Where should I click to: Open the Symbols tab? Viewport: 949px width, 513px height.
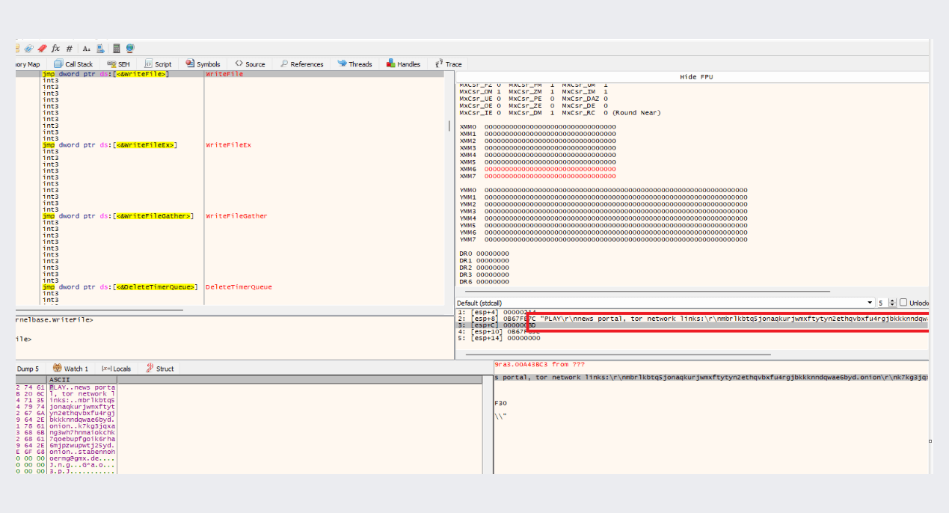coord(203,64)
